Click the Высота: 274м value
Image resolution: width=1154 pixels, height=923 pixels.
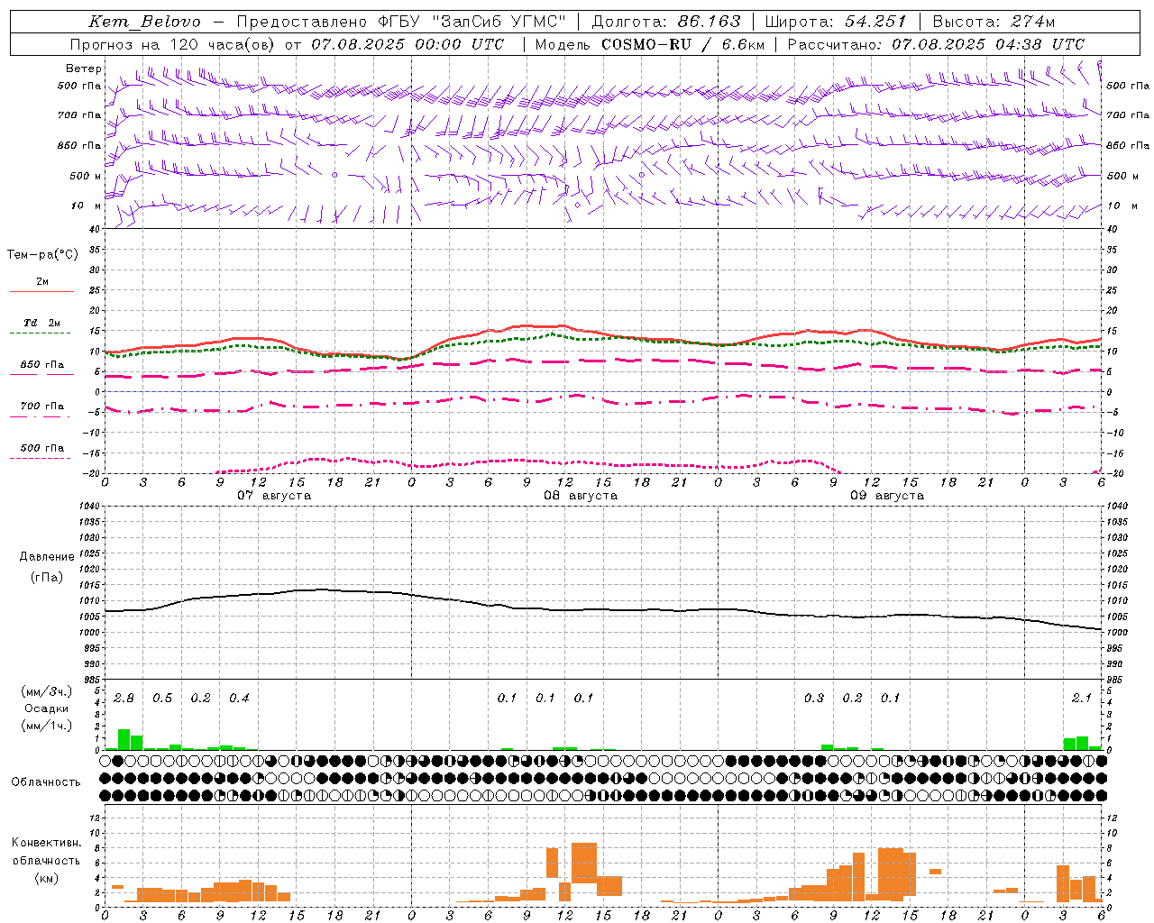tap(994, 22)
